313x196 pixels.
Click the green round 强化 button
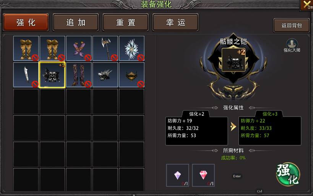[288, 174]
